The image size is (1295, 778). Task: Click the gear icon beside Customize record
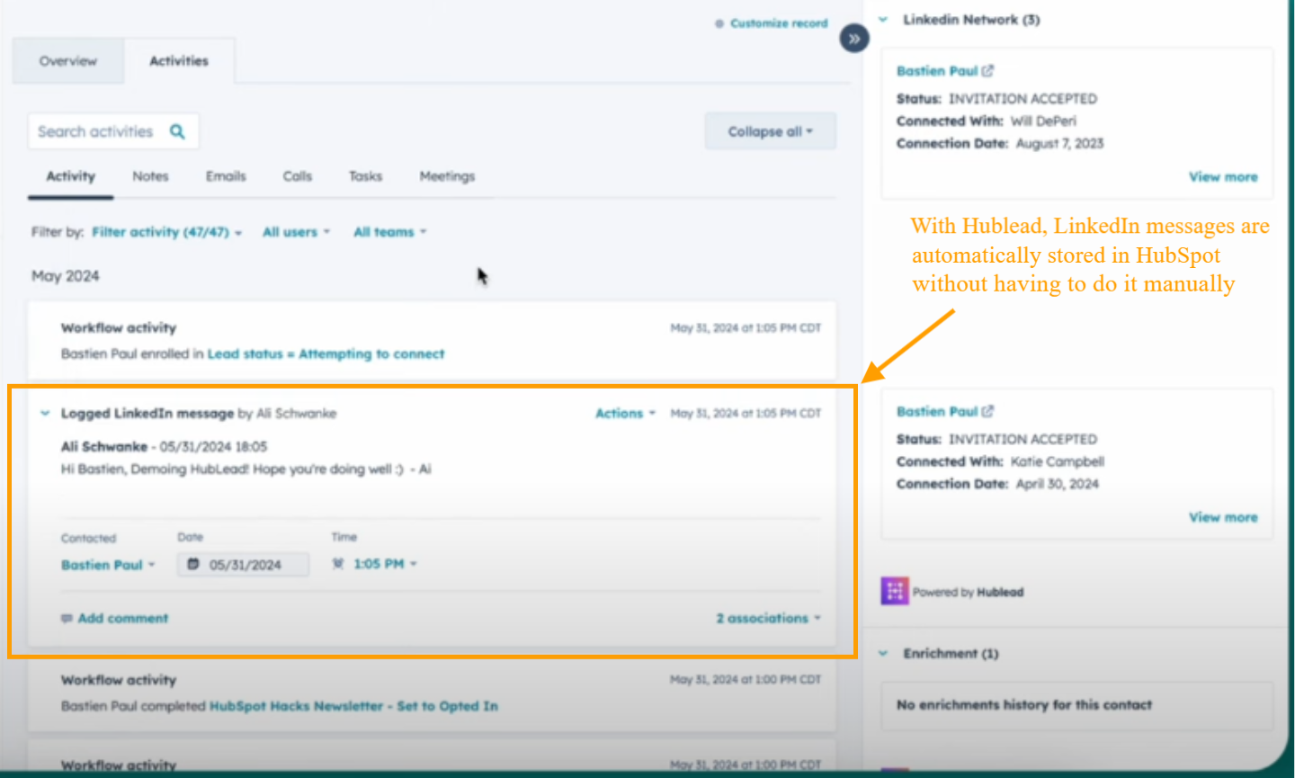(x=719, y=23)
